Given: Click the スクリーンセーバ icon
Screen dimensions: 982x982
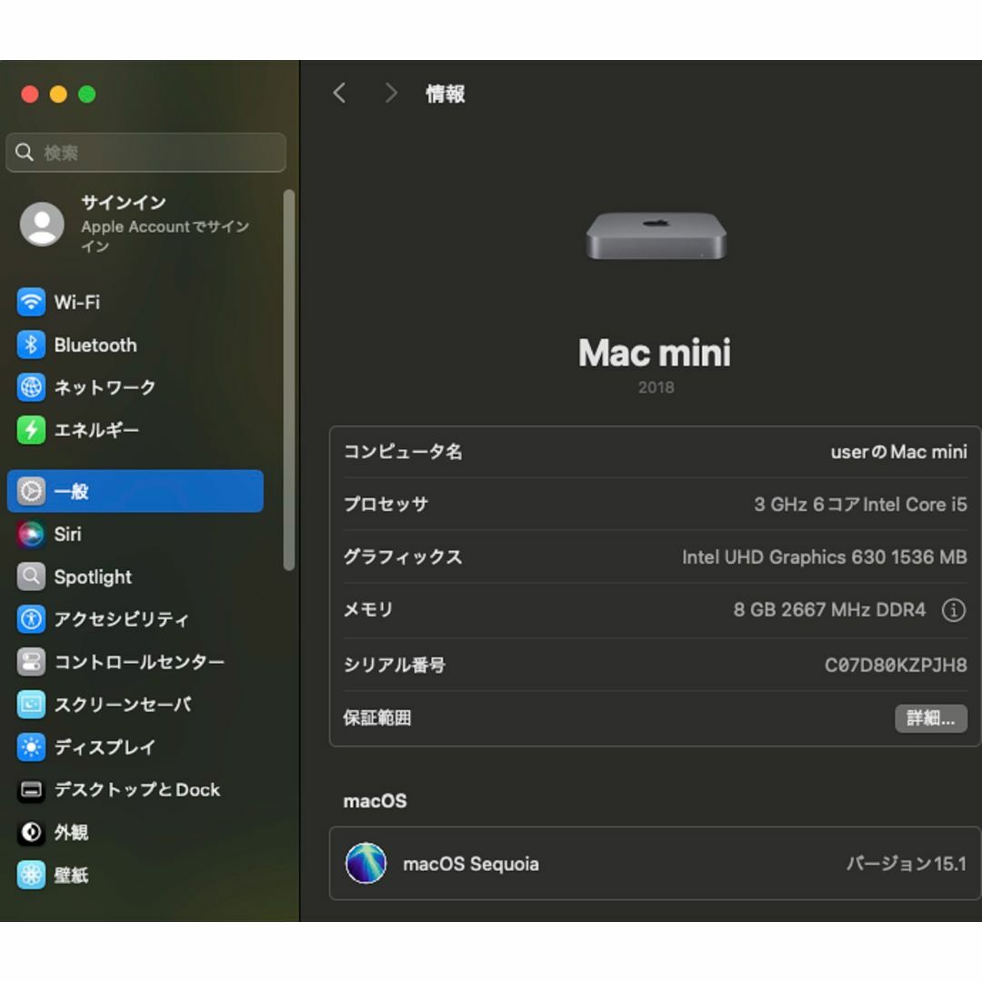Looking at the screenshot, I should tap(31, 705).
